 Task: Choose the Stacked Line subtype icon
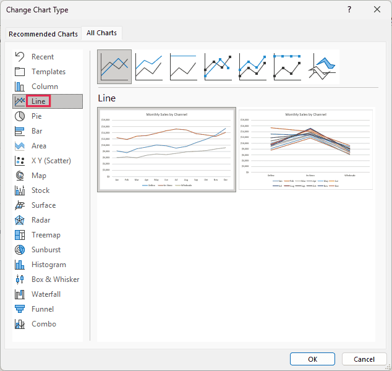click(149, 67)
